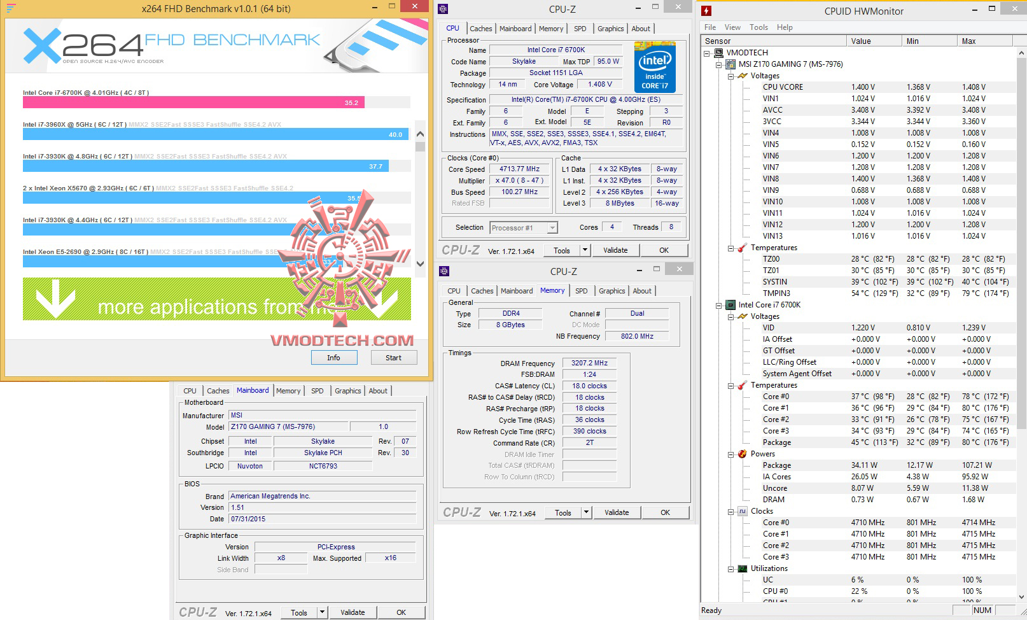Collapse the Powers node in HWMonitor
Image resolution: width=1027 pixels, height=620 pixels.
pyautogui.click(x=730, y=454)
